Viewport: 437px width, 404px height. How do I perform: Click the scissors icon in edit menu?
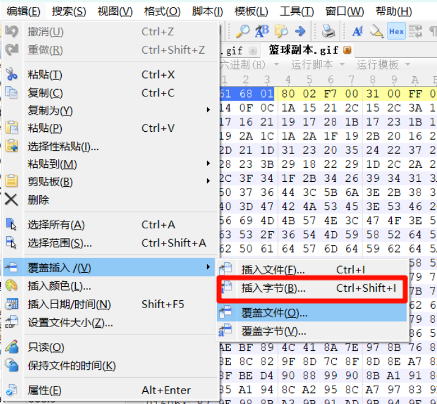(12, 74)
